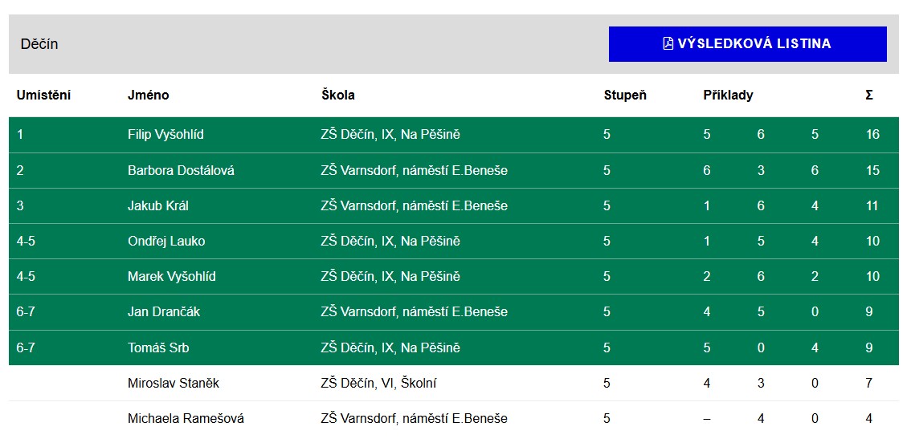This screenshot has height=447, width=911.
Task: Click the Umístění column header
Action: pos(43,95)
